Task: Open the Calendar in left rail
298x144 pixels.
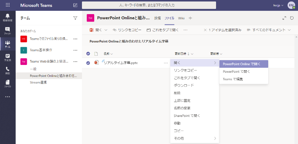Action: (x=7, y=57)
